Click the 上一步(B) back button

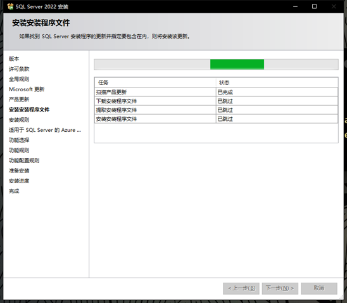tap(241, 288)
